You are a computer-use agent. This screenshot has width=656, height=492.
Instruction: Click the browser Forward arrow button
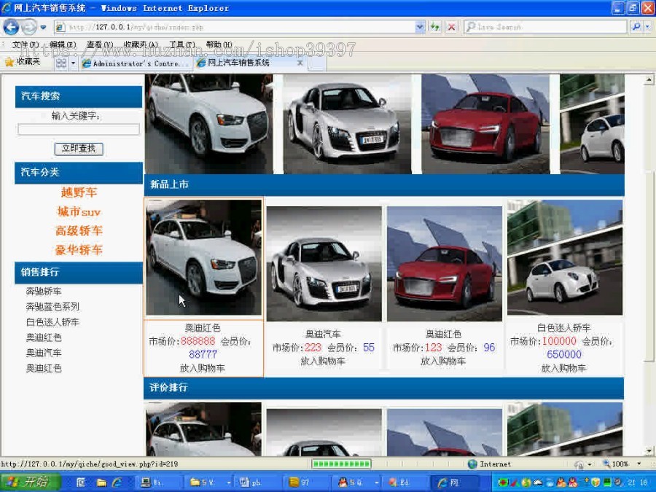pyautogui.click(x=29, y=28)
